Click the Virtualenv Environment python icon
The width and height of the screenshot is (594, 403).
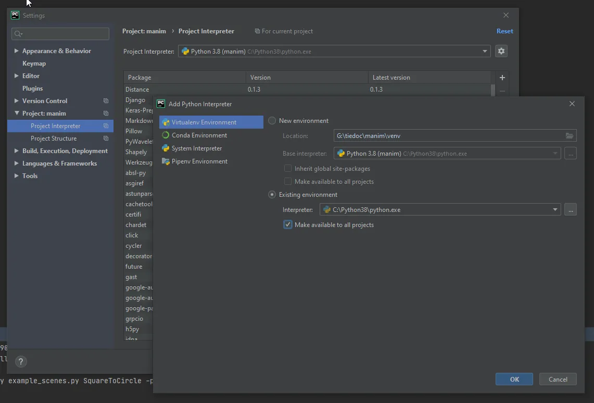point(166,122)
